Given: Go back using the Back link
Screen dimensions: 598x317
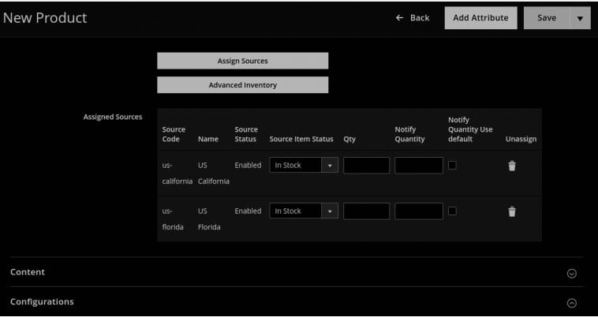Looking at the screenshot, I should (420, 18).
